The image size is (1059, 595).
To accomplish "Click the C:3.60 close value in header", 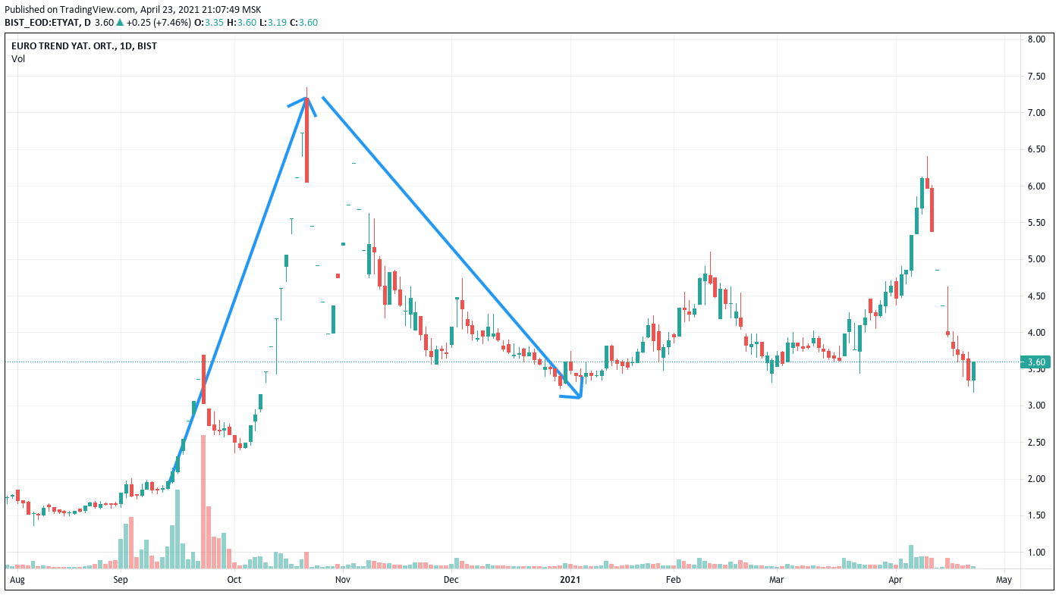I will tap(304, 22).
